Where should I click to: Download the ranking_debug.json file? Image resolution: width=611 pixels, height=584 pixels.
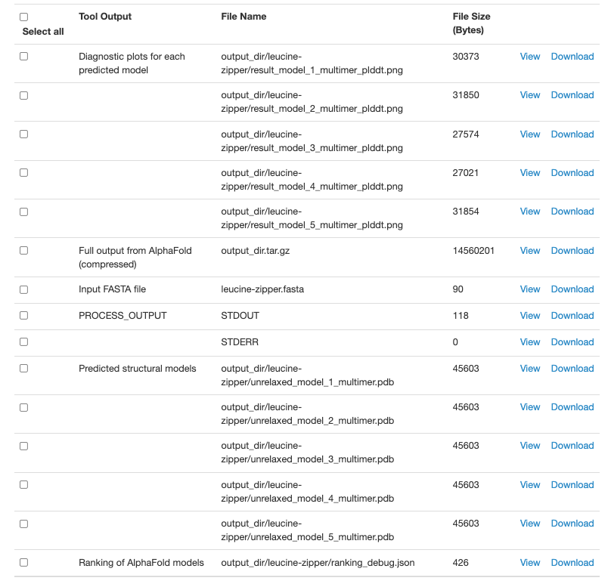click(x=572, y=563)
